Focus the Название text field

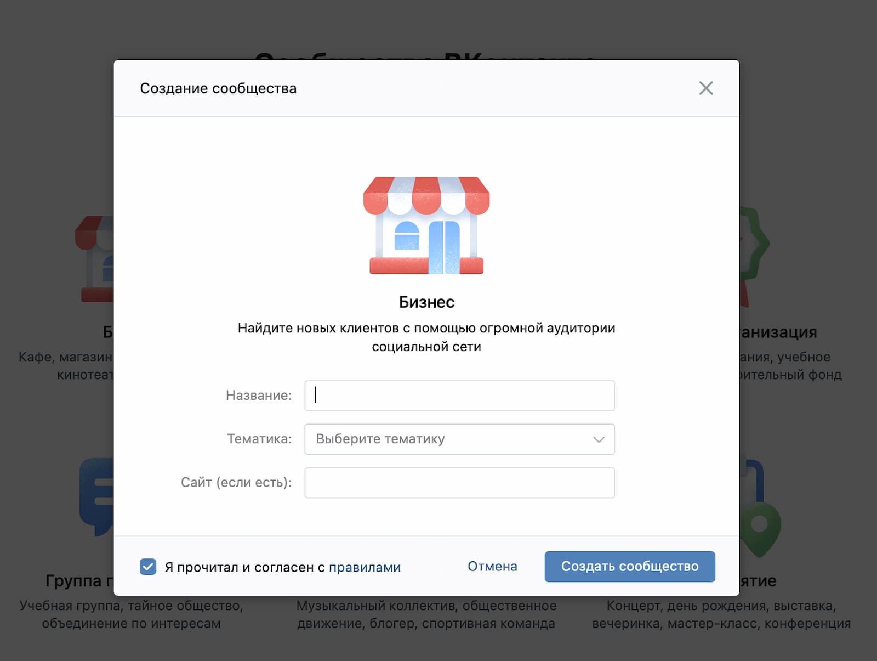pos(459,396)
